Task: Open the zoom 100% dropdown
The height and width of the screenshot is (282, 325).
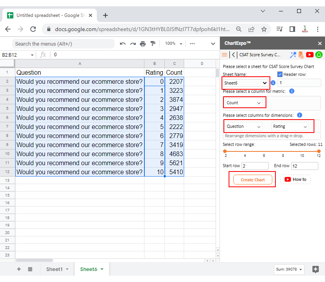Action: (x=174, y=44)
